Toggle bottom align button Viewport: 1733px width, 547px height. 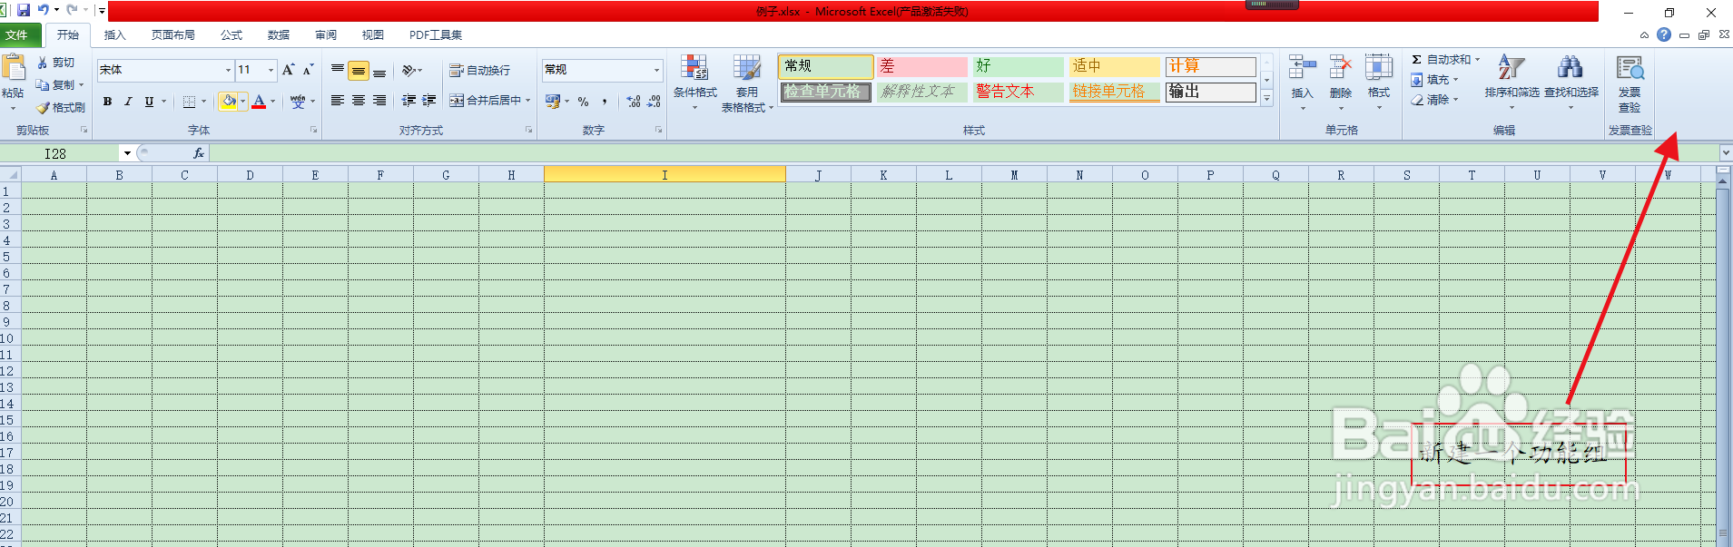pyautogui.click(x=379, y=71)
